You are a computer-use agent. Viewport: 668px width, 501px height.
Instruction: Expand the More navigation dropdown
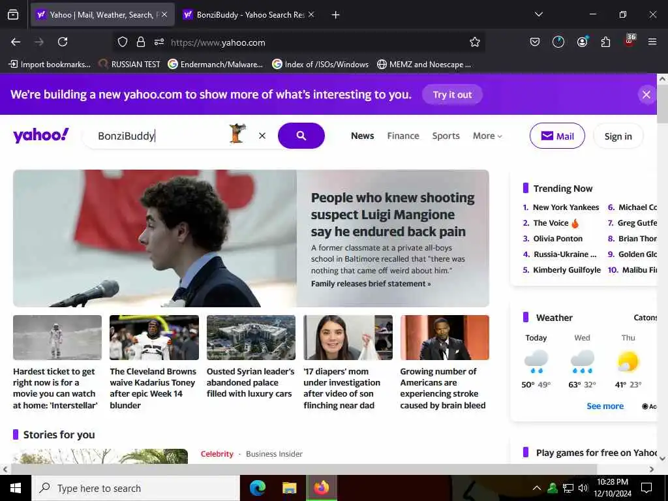[x=487, y=136]
